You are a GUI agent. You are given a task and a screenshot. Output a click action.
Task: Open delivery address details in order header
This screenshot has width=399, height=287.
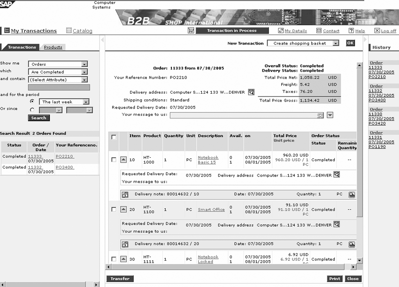(251, 92)
